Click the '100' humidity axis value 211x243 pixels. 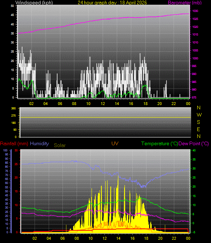click(x=5, y=150)
